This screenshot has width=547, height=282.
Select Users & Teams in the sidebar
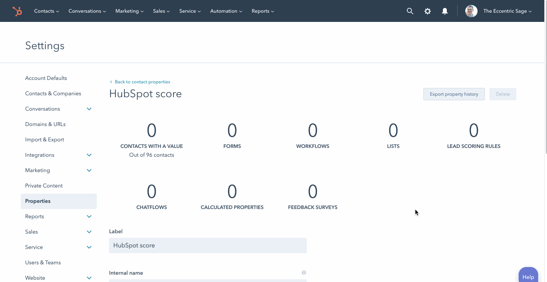click(43, 262)
